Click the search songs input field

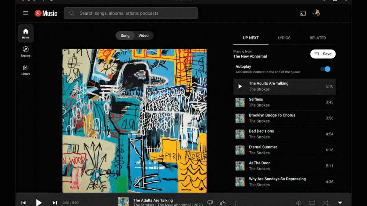click(135, 13)
